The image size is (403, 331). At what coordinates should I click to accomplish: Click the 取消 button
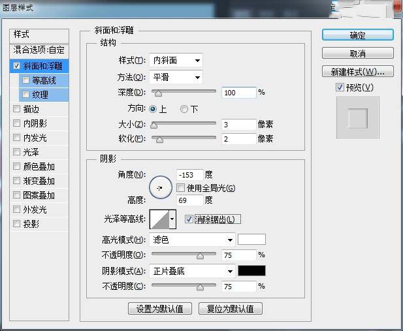(357, 53)
